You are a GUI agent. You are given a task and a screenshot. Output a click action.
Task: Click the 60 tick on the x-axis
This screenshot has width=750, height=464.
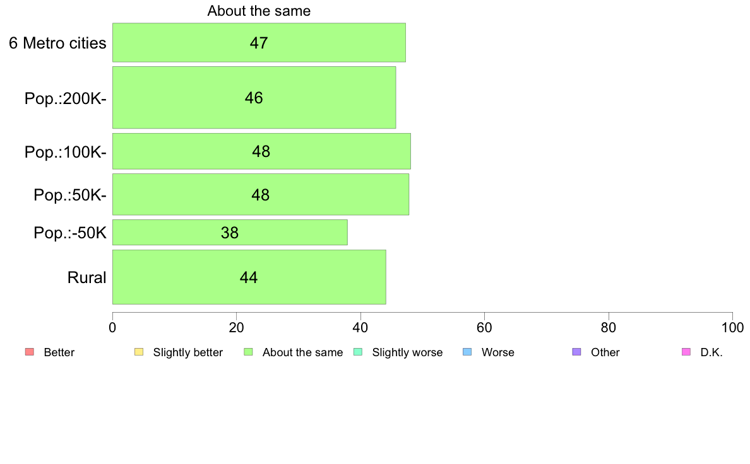485,327
